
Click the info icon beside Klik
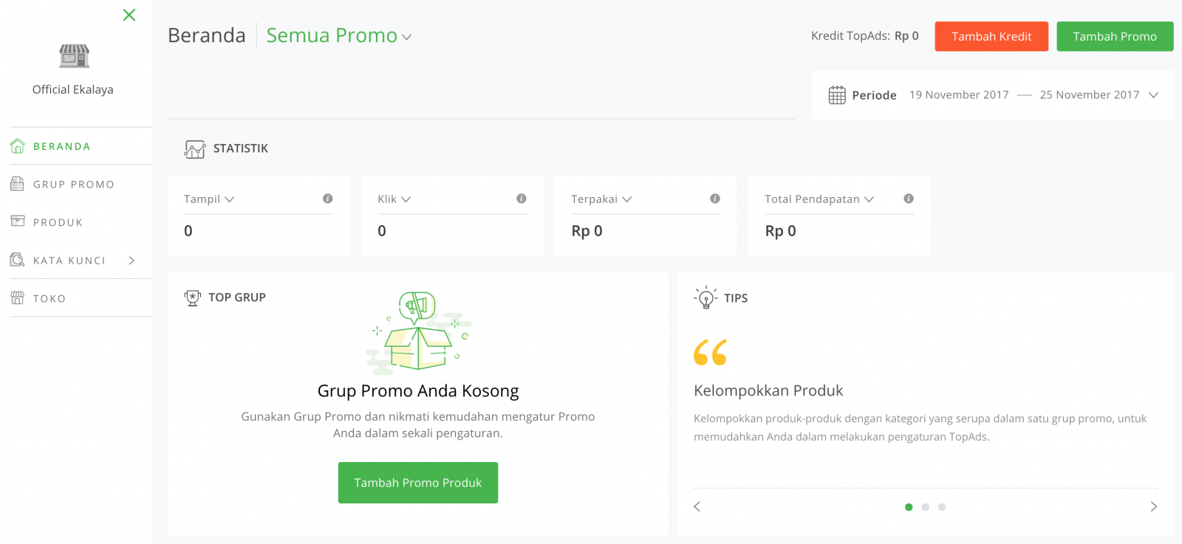[x=522, y=199]
